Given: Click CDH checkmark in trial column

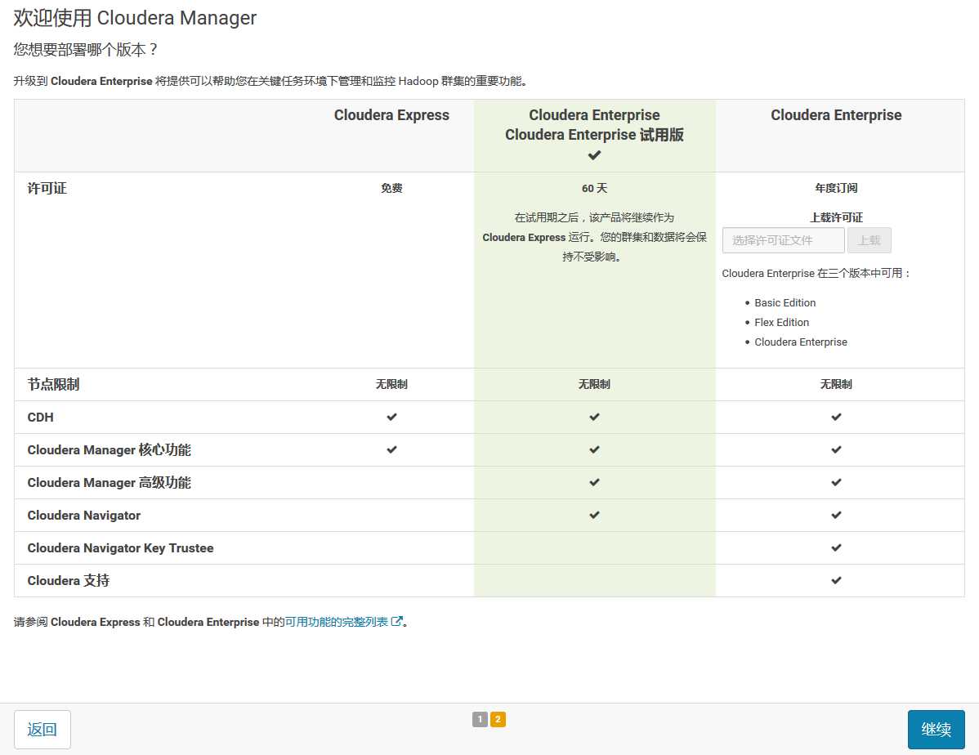Looking at the screenshot, I should 594,417.
